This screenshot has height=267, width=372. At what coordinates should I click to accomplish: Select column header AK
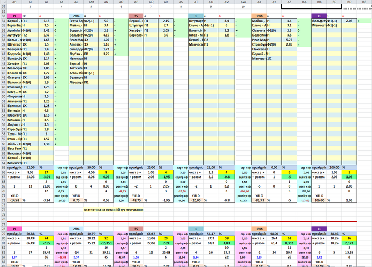[x=62, y=2]
